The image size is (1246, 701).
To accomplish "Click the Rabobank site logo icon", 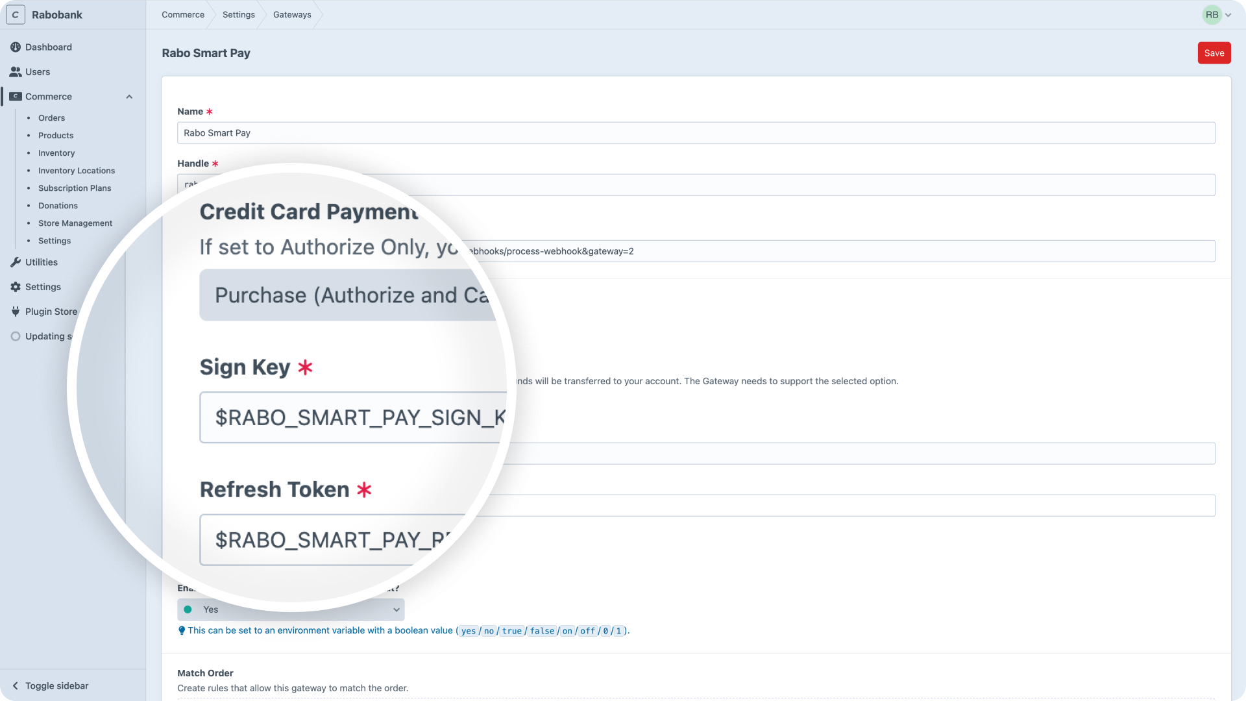I will 16,15.
